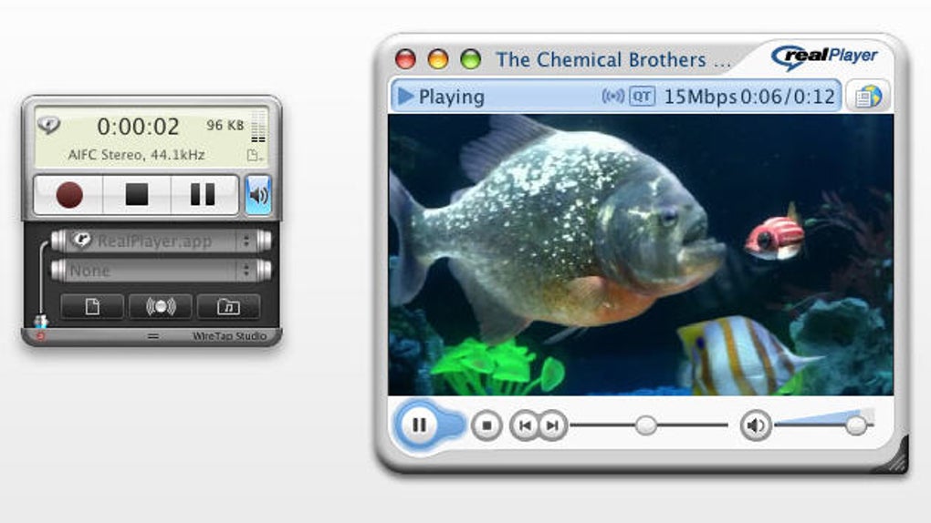Skip to previous clip in RealPlayer
This screenshot has width=931, height=523.
(x=524, y=426)
